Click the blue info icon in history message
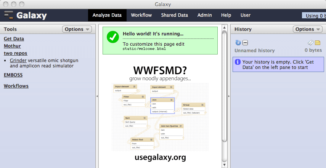Image resolution: width=326 pixels, height=168 pixels. pos(238,62)
